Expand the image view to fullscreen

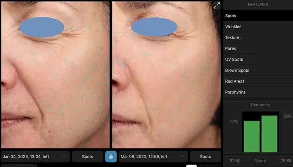217,5
